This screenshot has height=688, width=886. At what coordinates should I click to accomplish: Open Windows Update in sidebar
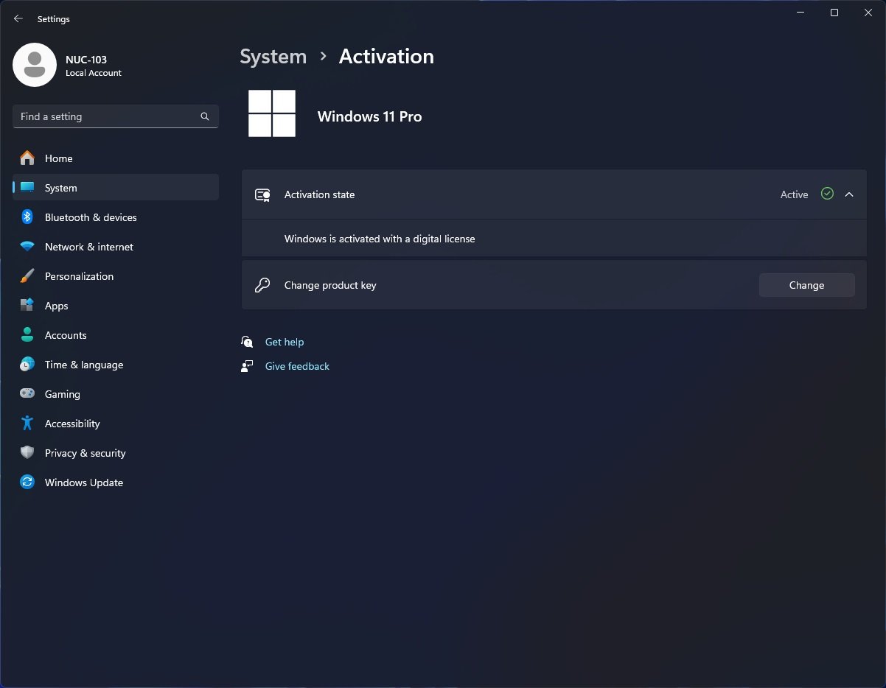tap(116, 482)
